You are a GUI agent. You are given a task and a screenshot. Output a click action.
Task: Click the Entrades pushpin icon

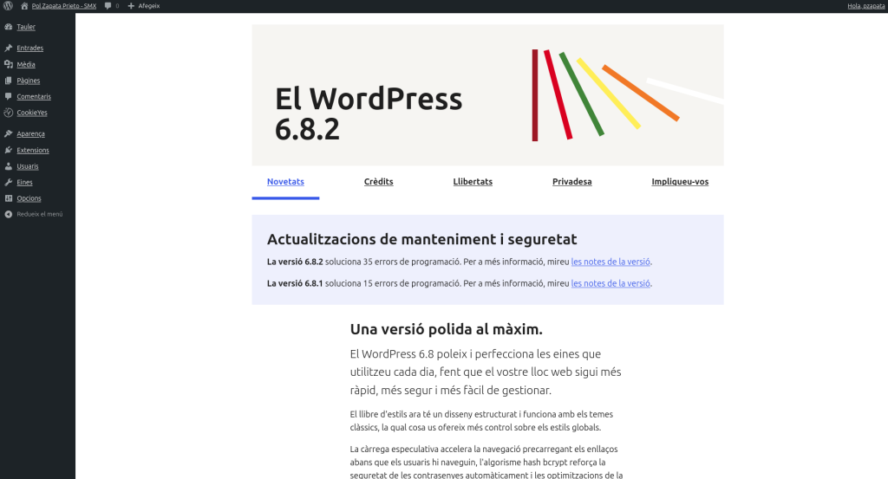click(x=9, y=49)
